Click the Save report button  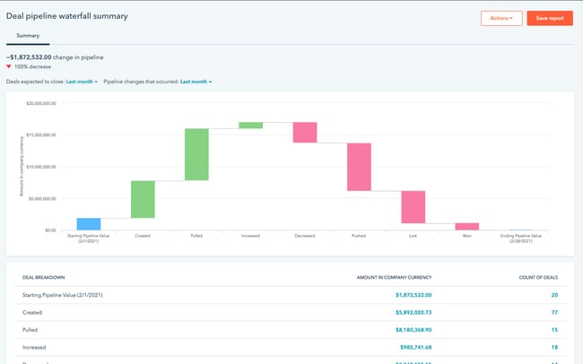click(x=549, y=18)
